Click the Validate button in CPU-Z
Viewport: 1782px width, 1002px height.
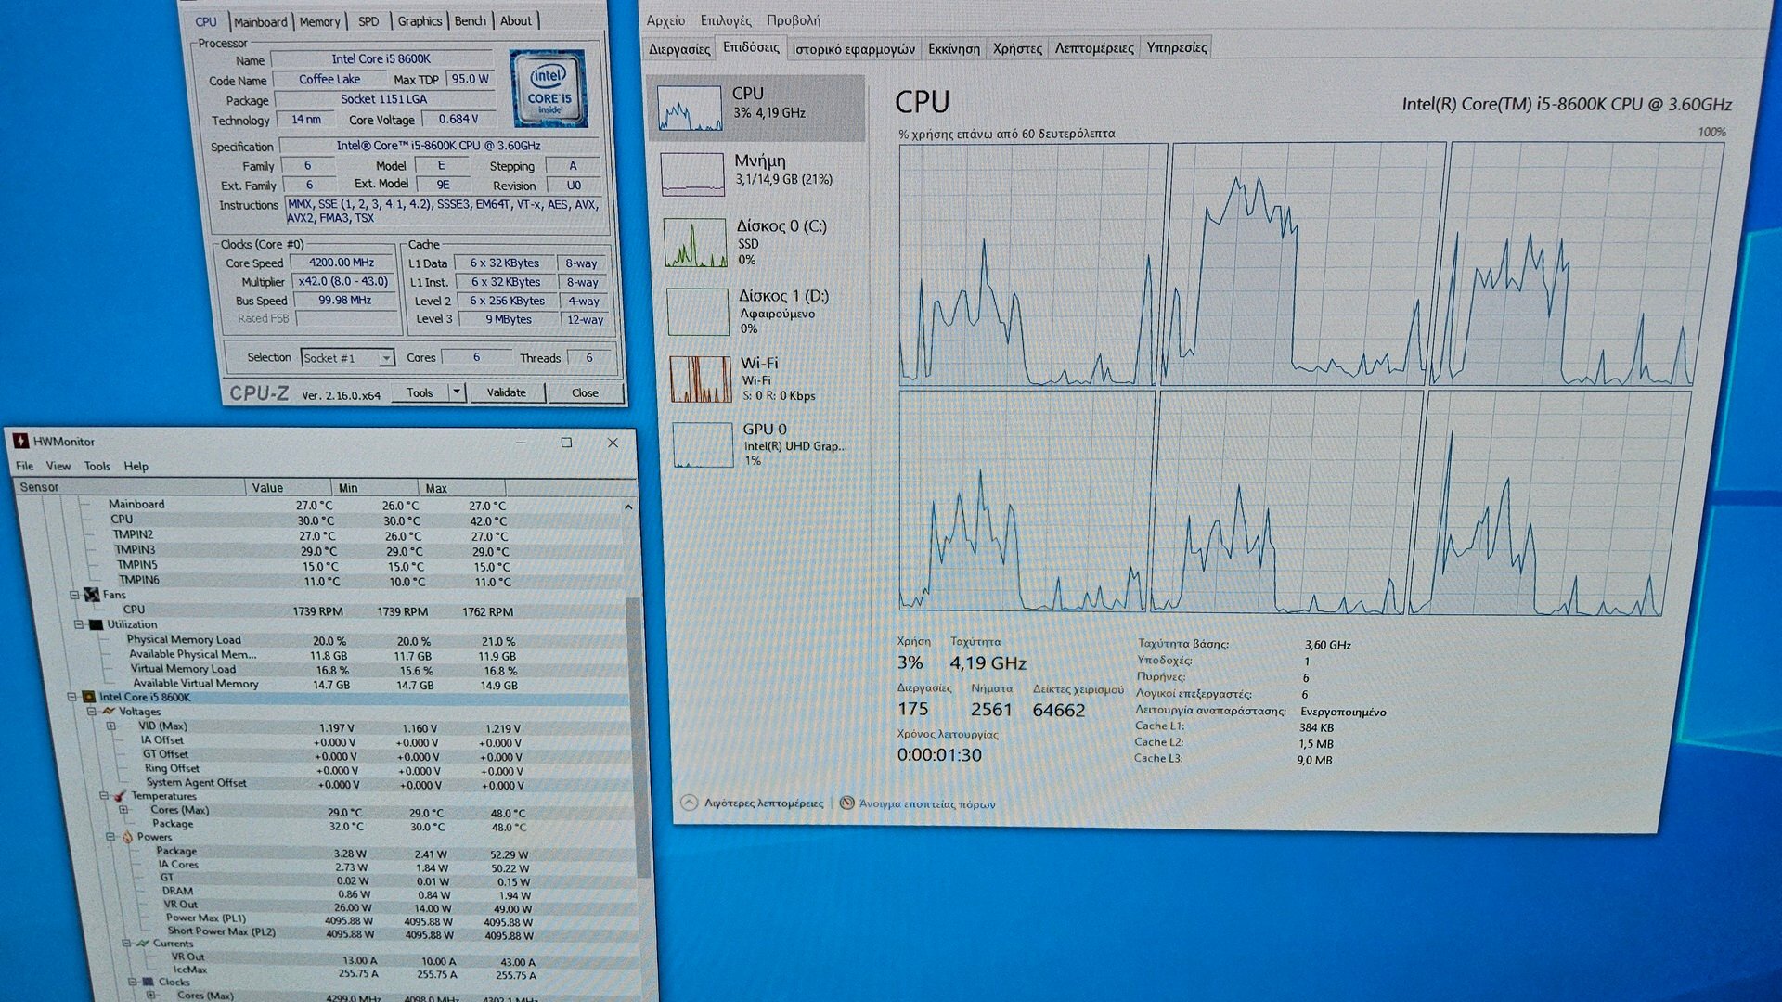[x=507, y=392]
